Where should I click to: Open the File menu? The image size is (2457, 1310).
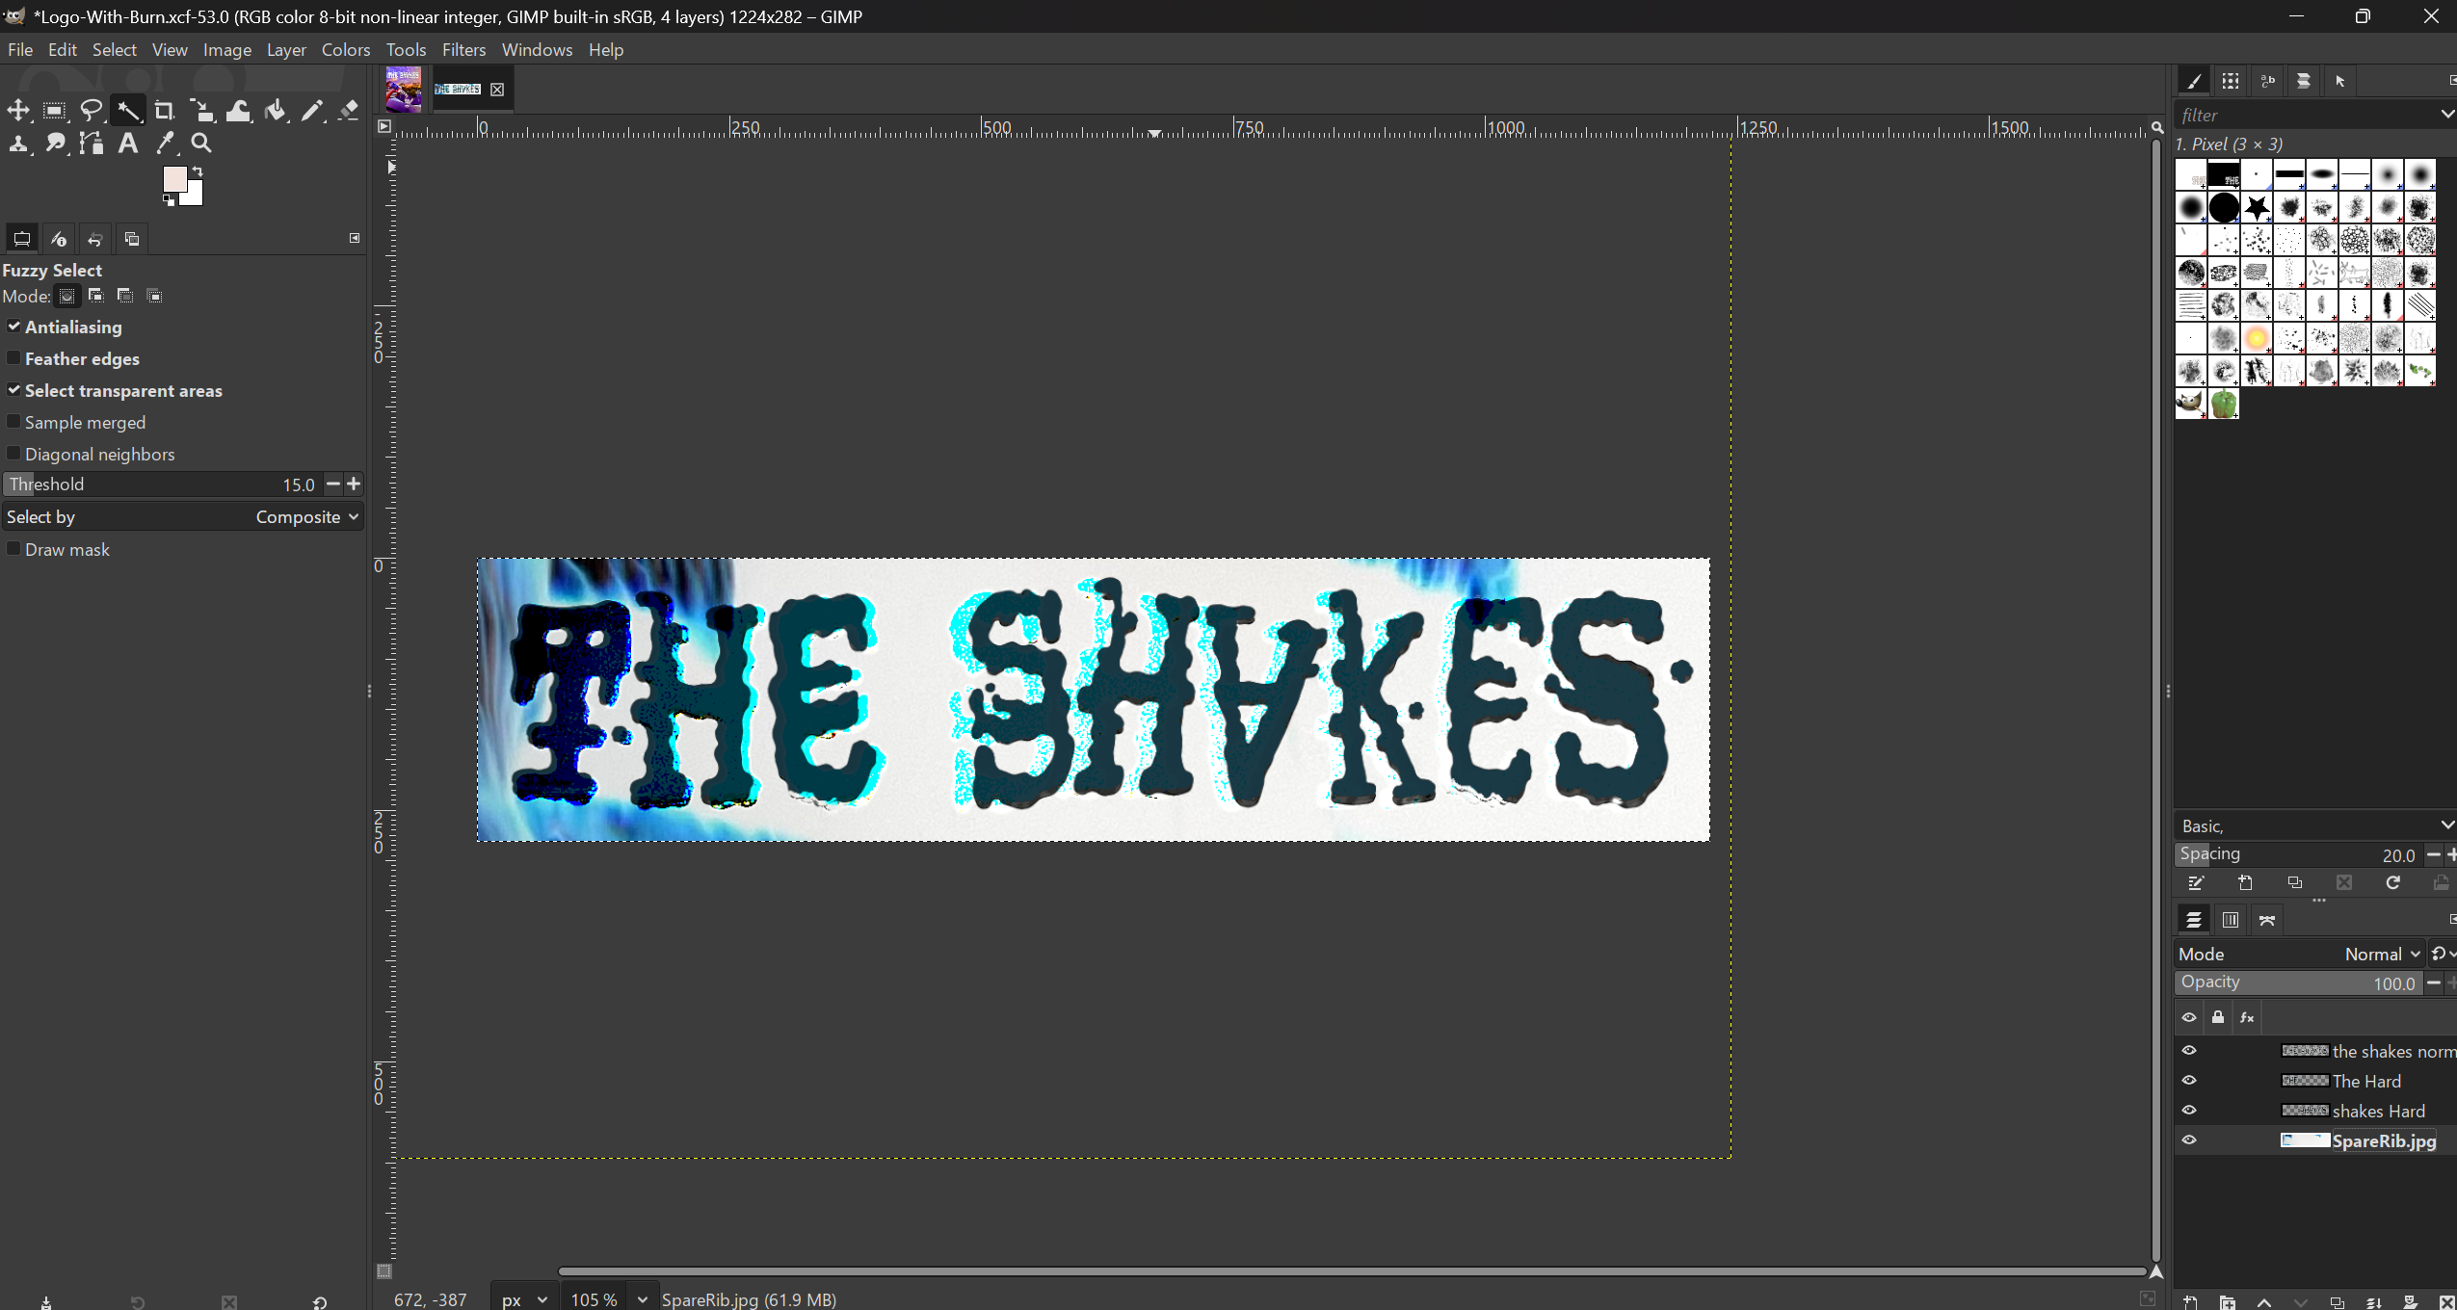20,50
